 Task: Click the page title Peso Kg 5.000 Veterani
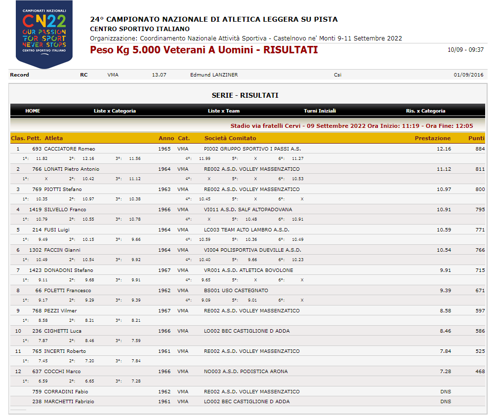204,50
